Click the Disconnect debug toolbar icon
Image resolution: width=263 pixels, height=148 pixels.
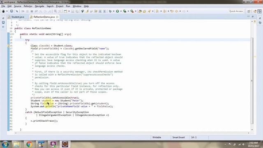click(x=36, y=11)
